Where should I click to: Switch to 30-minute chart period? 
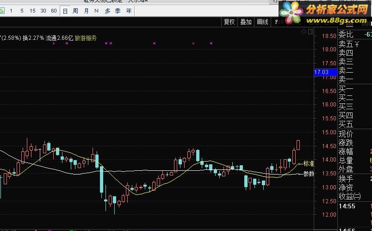click(x=43, y=11)
